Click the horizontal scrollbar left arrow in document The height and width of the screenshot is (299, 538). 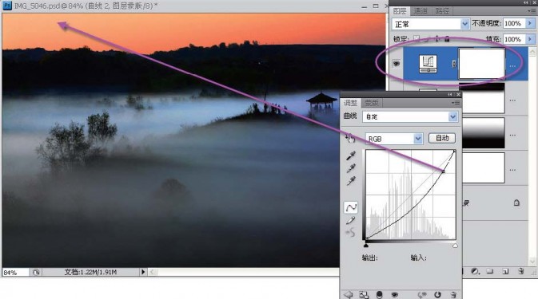click(x=153, y=272)
